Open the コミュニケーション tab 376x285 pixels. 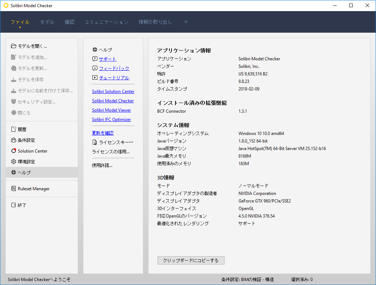click(x=106, y=22)
